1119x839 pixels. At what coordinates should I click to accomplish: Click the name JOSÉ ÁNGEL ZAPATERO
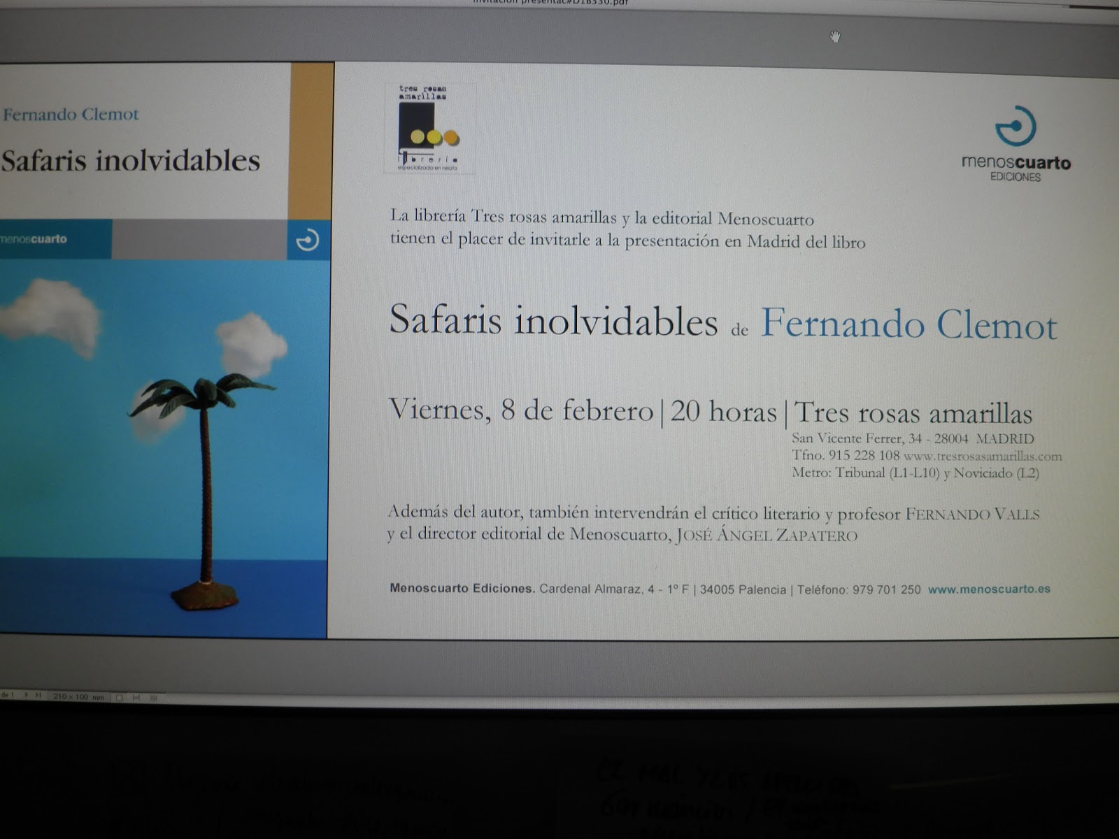click(767, 536)
